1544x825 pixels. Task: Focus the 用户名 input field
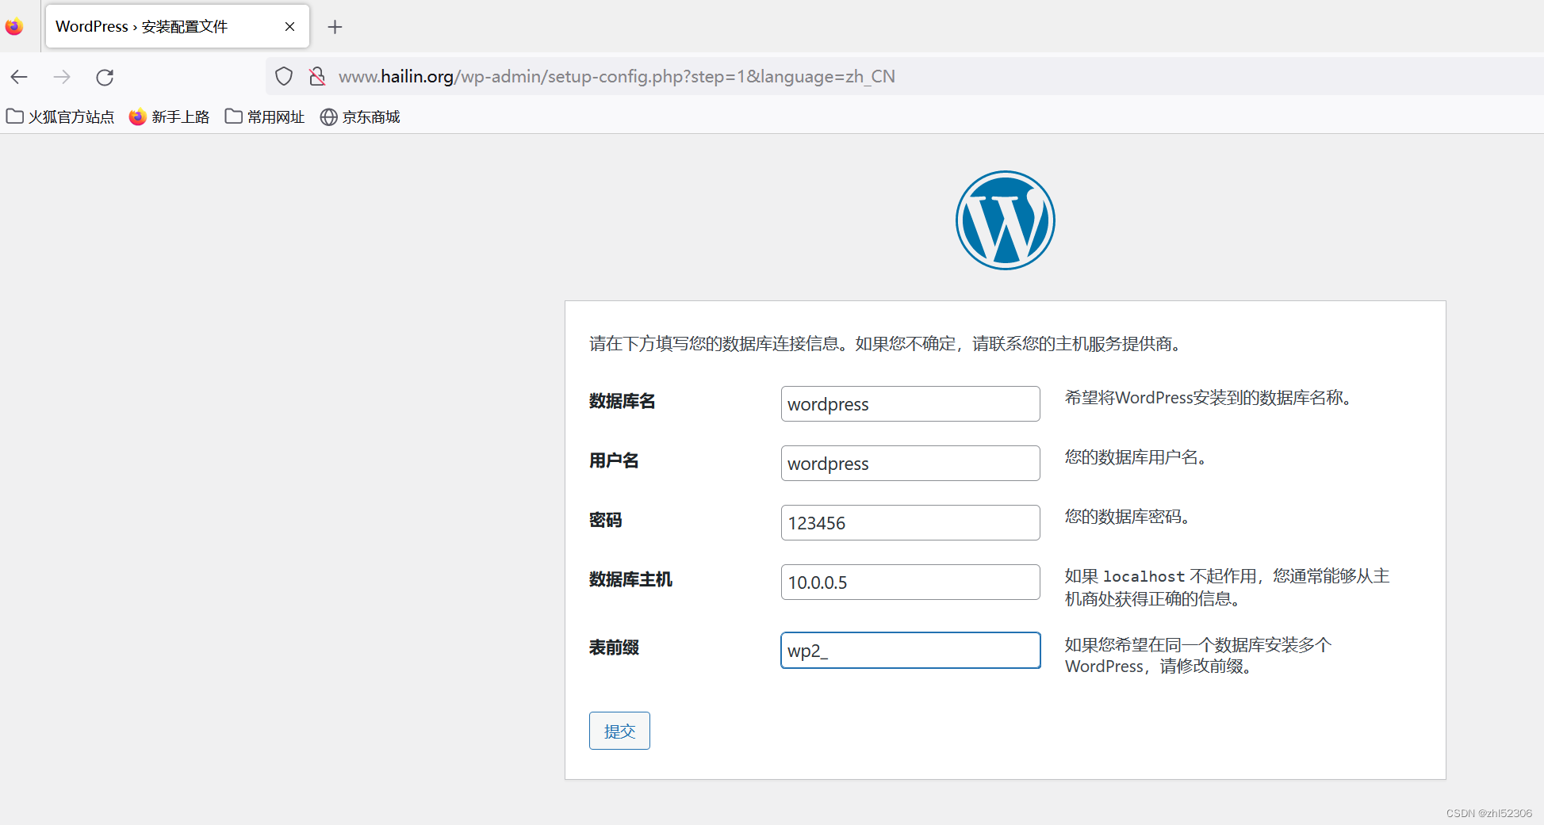click(910, 464)
